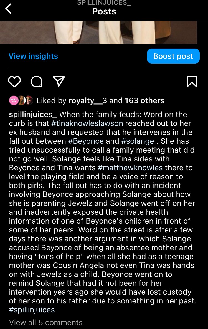The image size is (208, 329).
Task: Click the Boost post button
Action: tap(173, 56)
